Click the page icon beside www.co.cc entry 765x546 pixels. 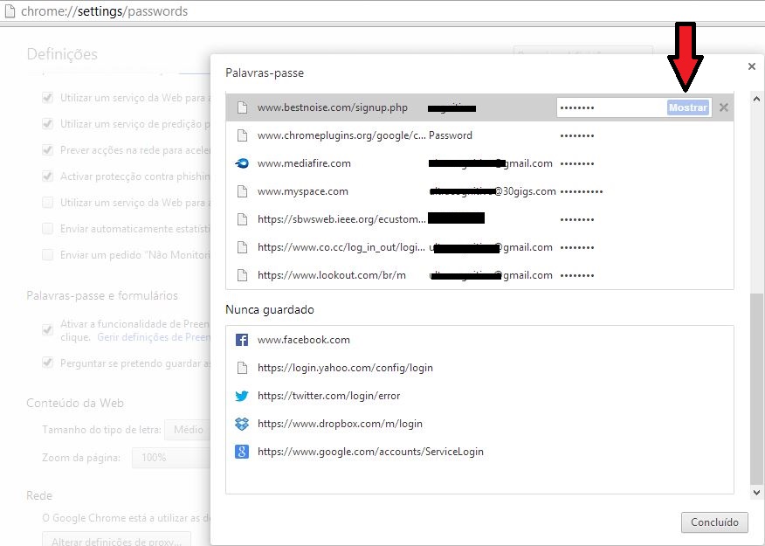tap(242, 247)
